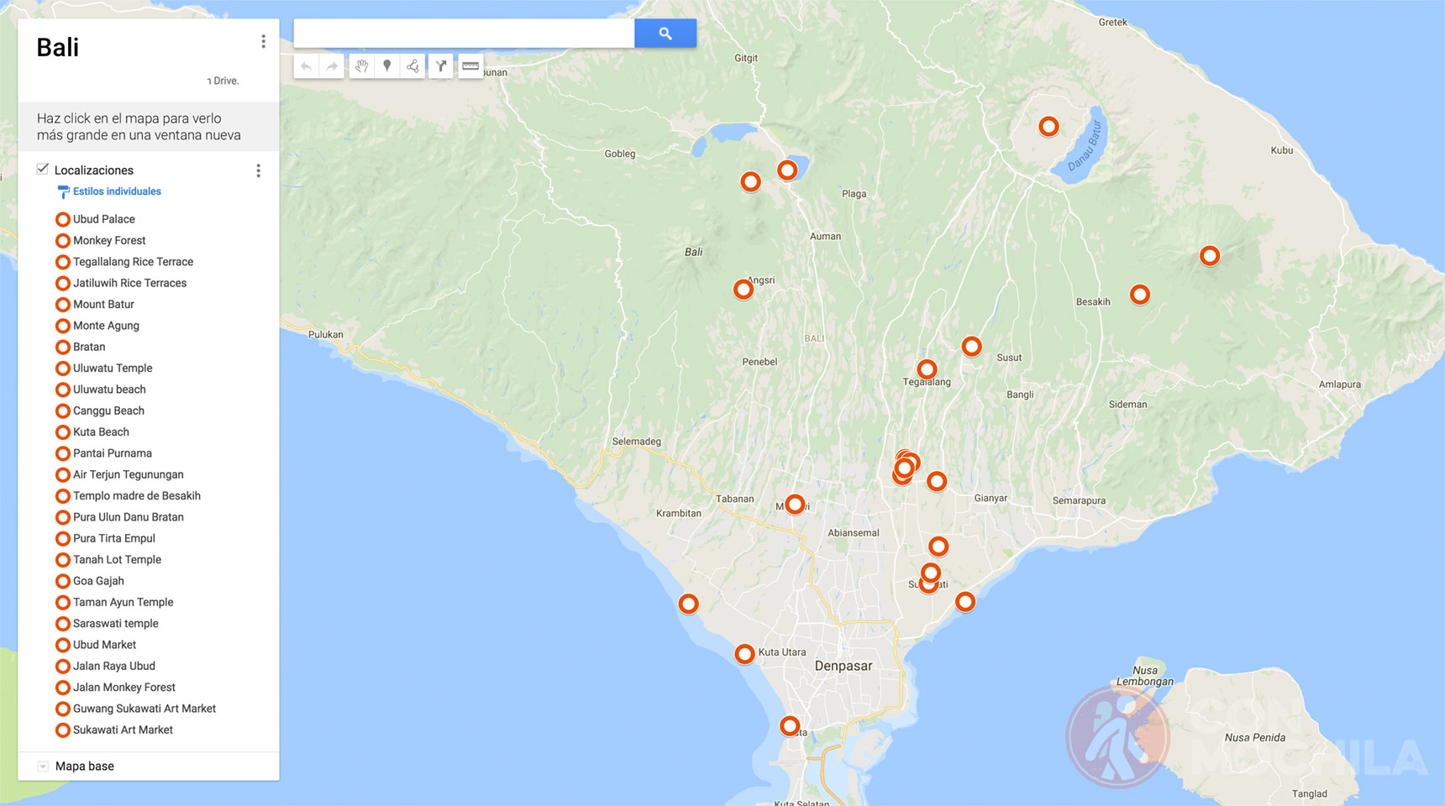This screenshot has height=806, width=1445.
Task: Select the add directions tool
Action: pos(440,65)
